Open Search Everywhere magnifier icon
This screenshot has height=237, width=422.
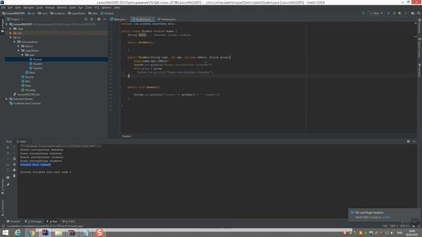click(419, 13)
